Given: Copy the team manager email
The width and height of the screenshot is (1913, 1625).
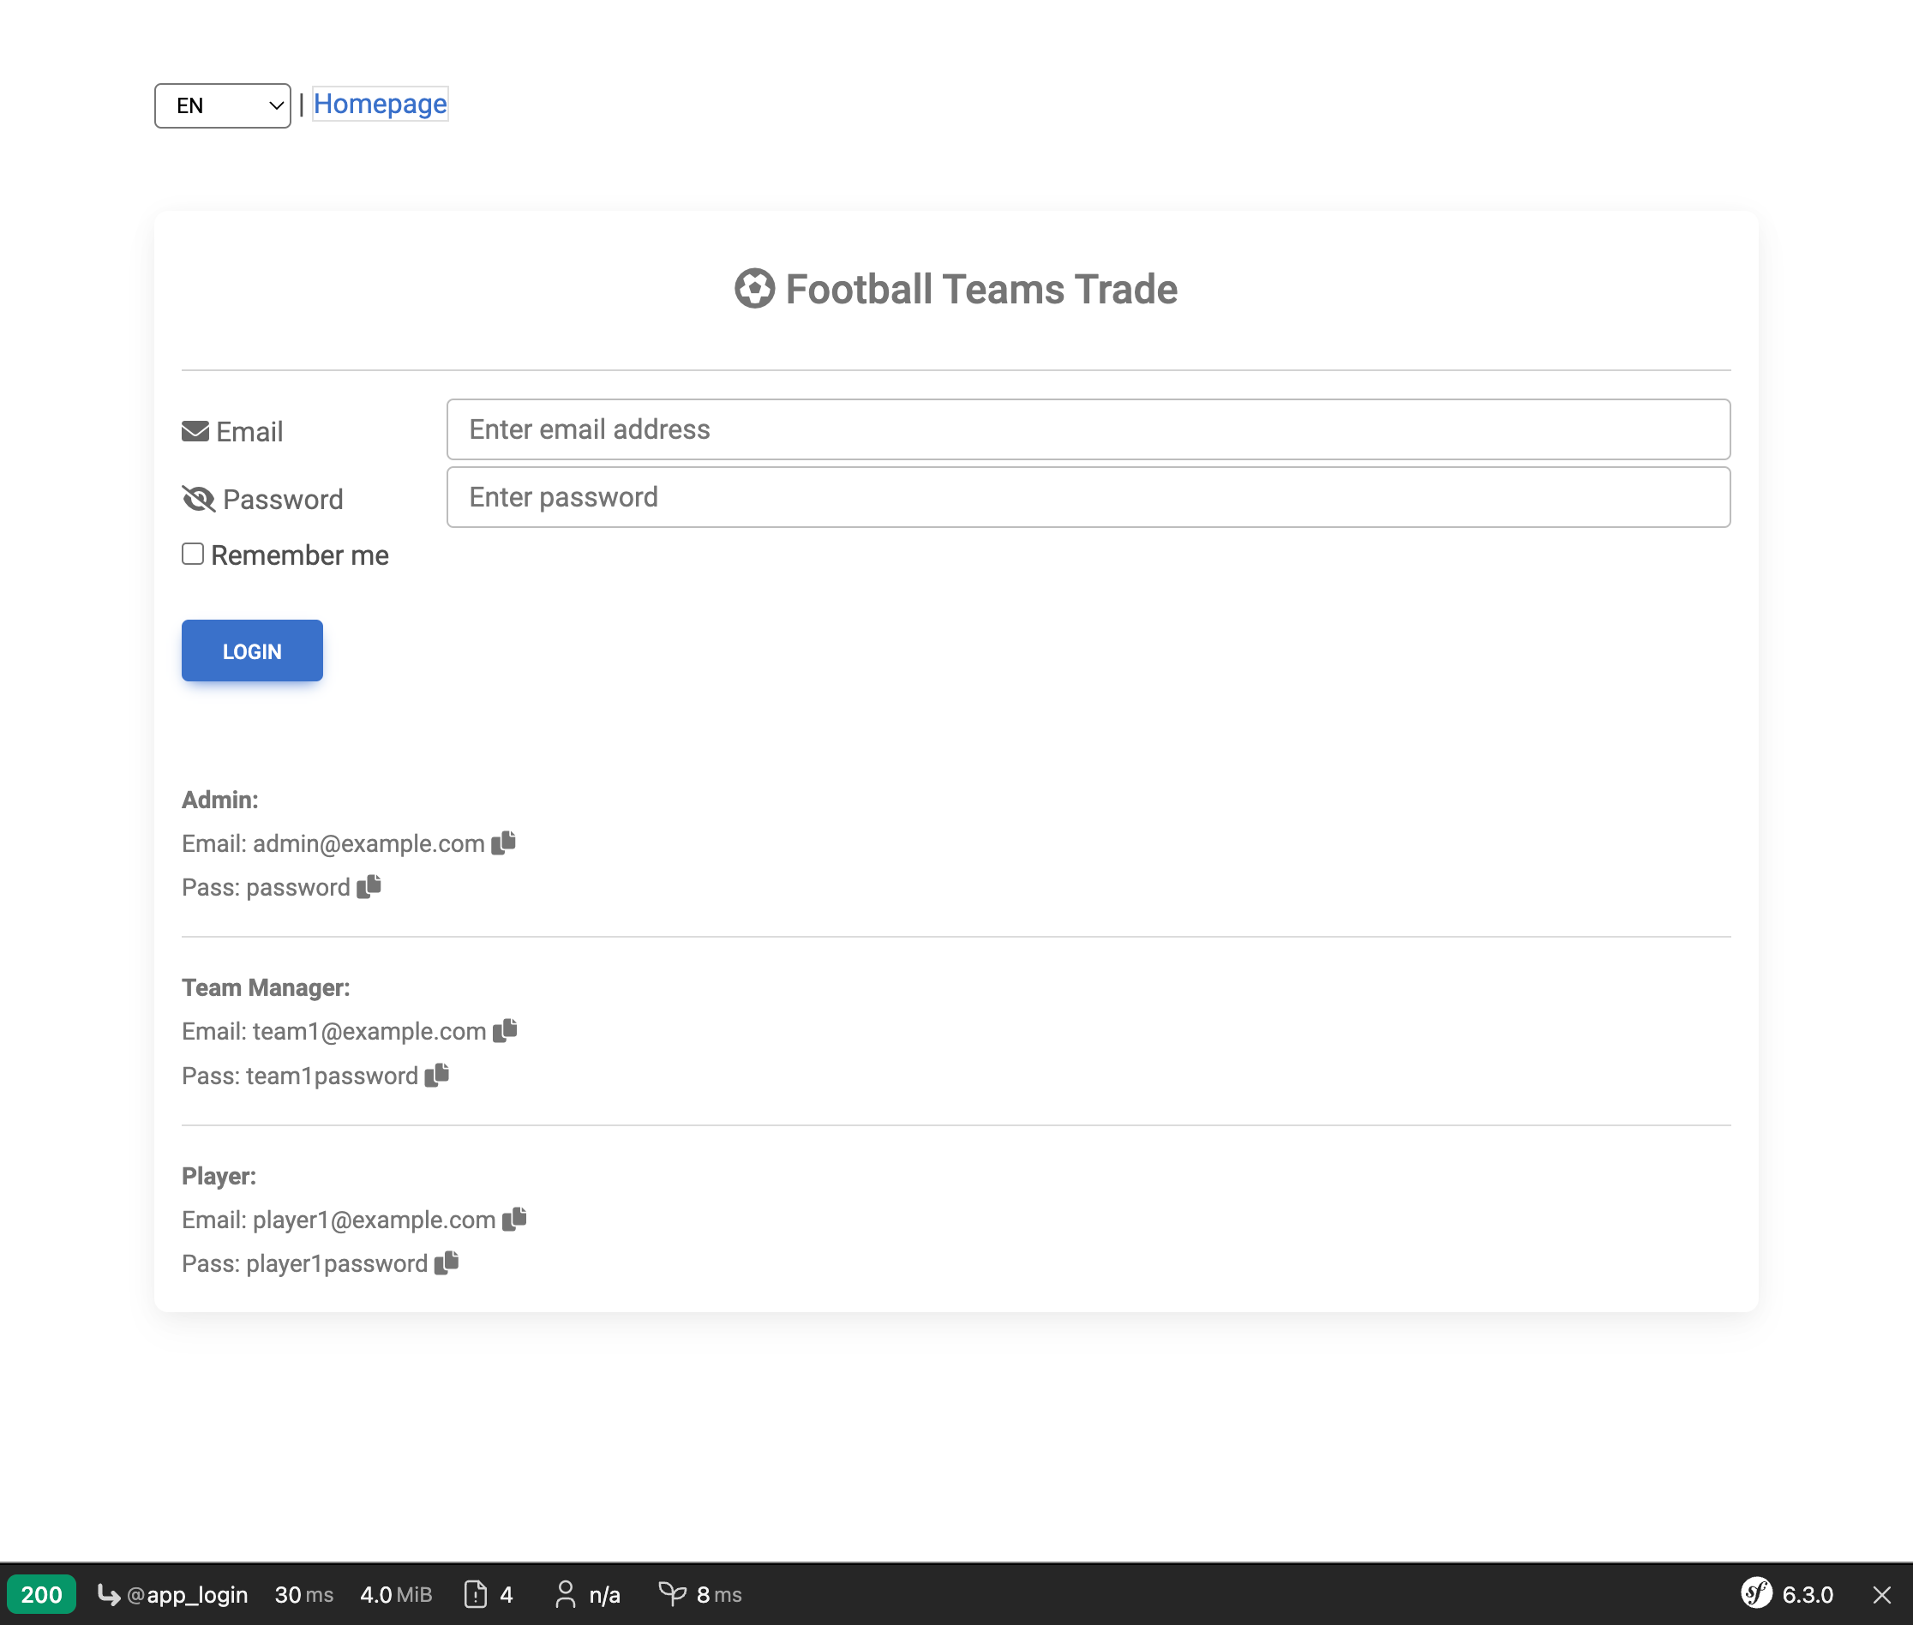Looking at the screenshot, I should pos(505,1031).
